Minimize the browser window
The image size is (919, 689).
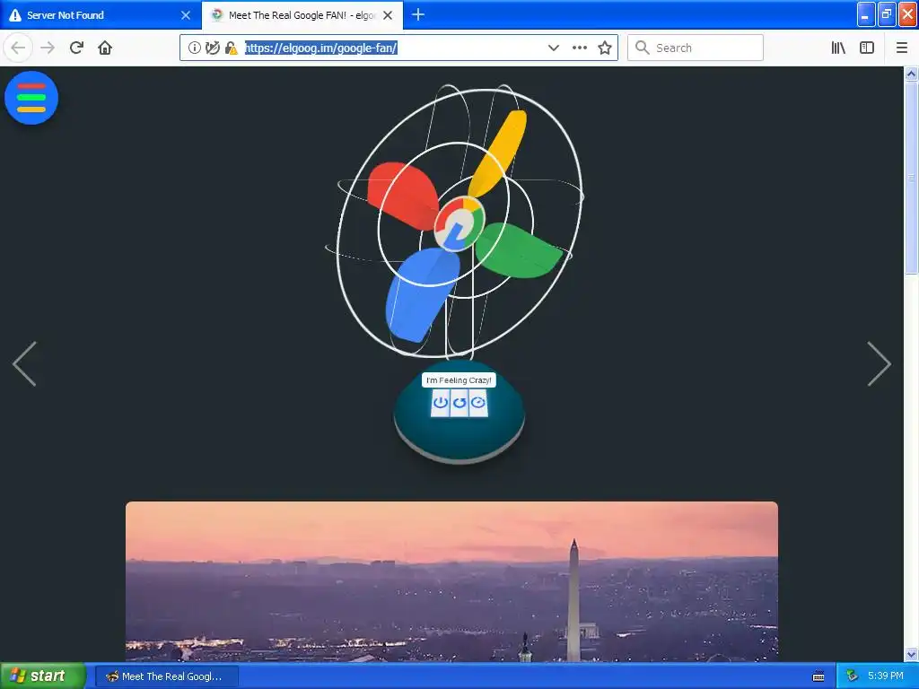pyautogui.click(x=866, y=14)
